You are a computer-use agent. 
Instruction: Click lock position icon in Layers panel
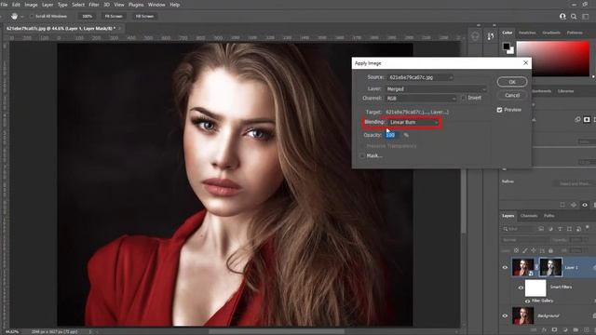coord(534,250)
